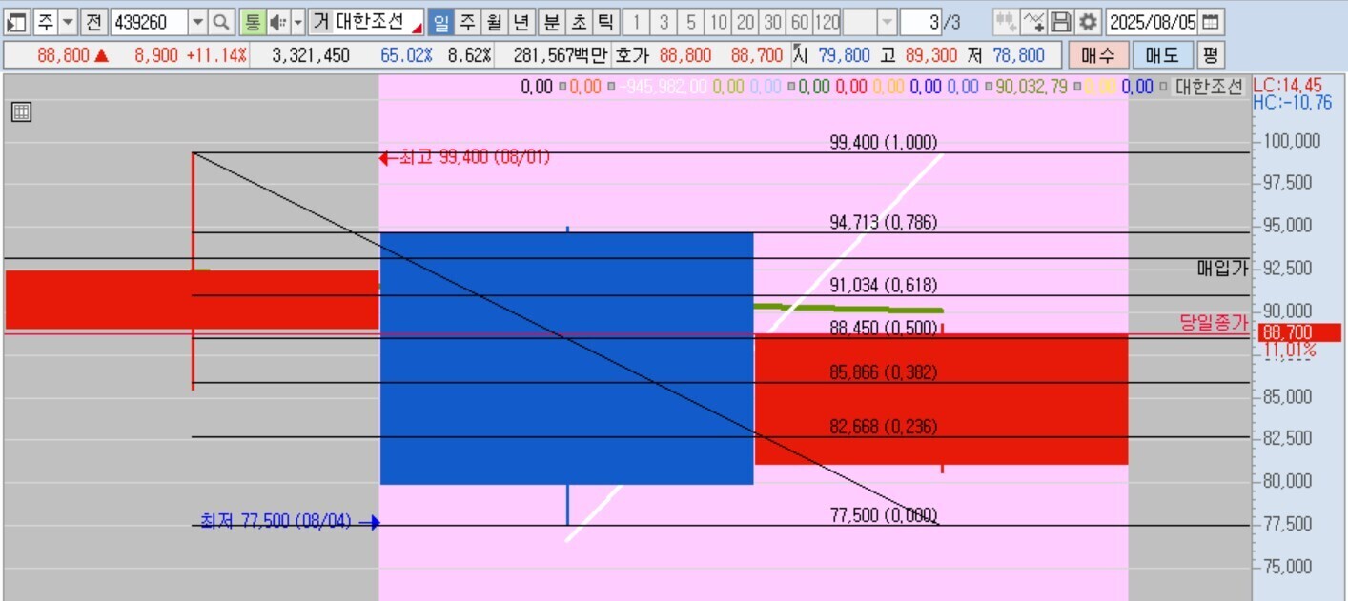Select the 20 interval button
The image size is (1348, 601).
(745, 22)
